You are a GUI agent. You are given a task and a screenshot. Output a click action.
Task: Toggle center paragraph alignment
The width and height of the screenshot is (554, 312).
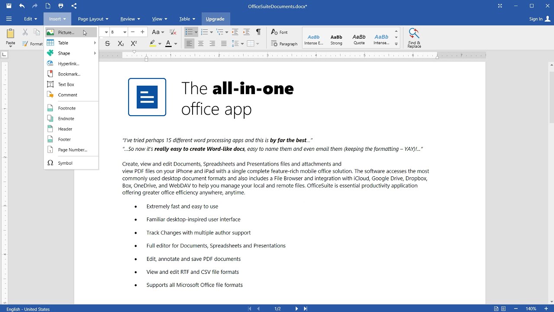(201, 44)
